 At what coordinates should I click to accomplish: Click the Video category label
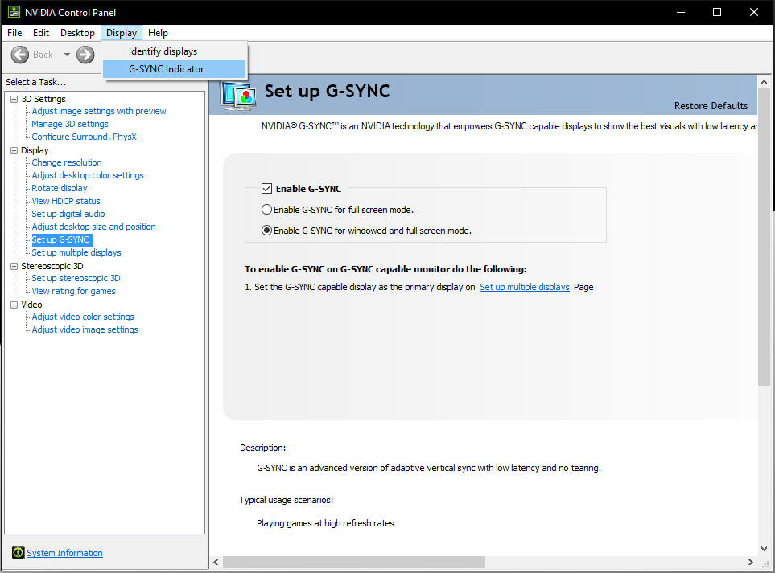pyautogui.click(x=31, y=304)
